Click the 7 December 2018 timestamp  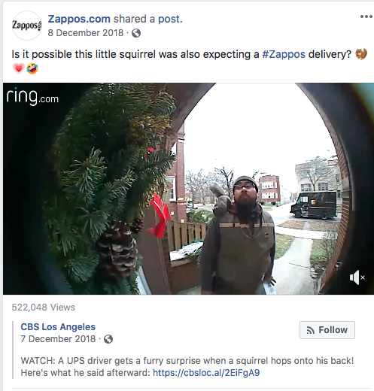pos(58,339)
